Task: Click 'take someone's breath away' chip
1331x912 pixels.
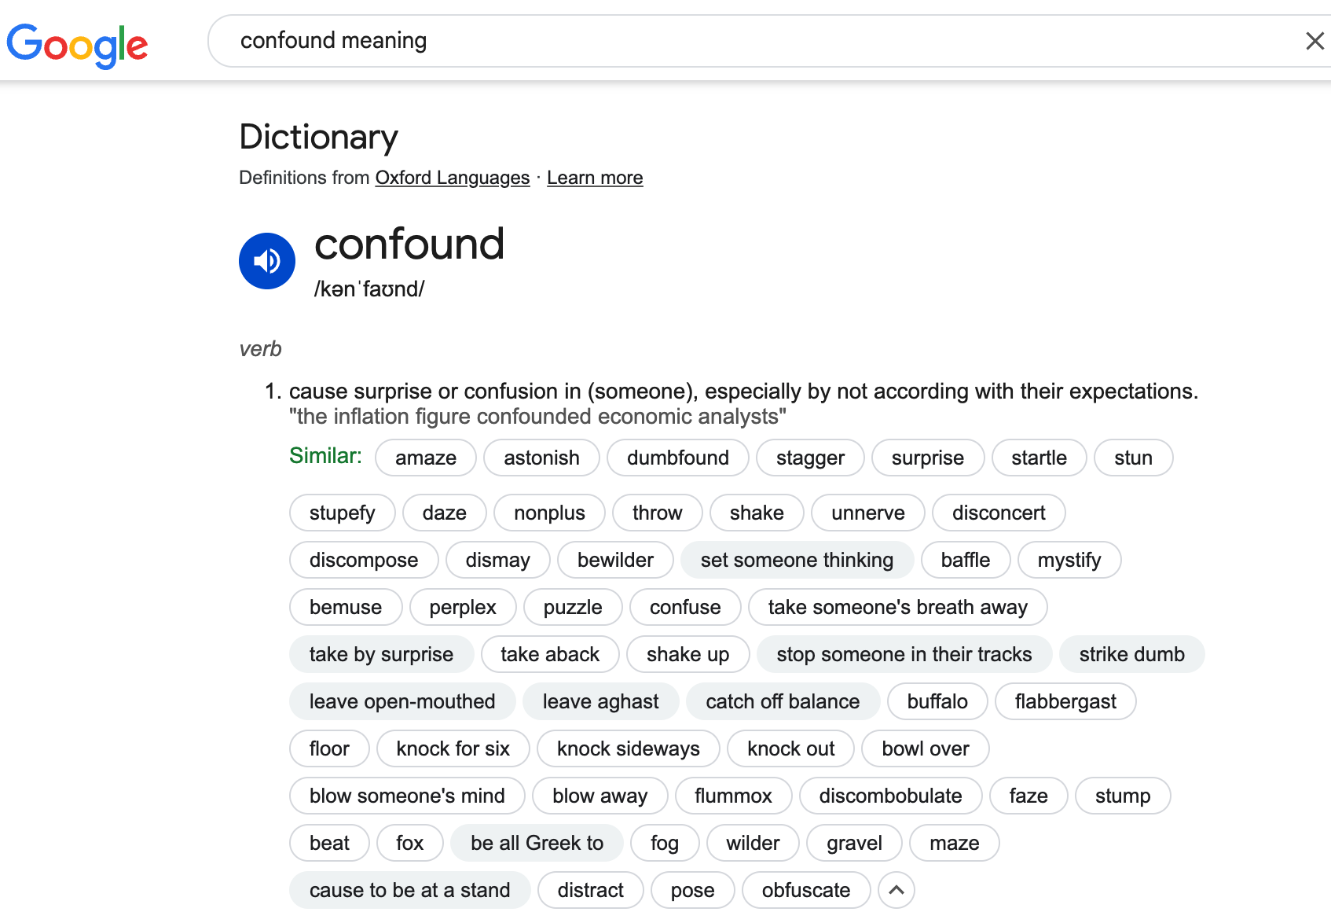Action: click(x=898, y=607)
